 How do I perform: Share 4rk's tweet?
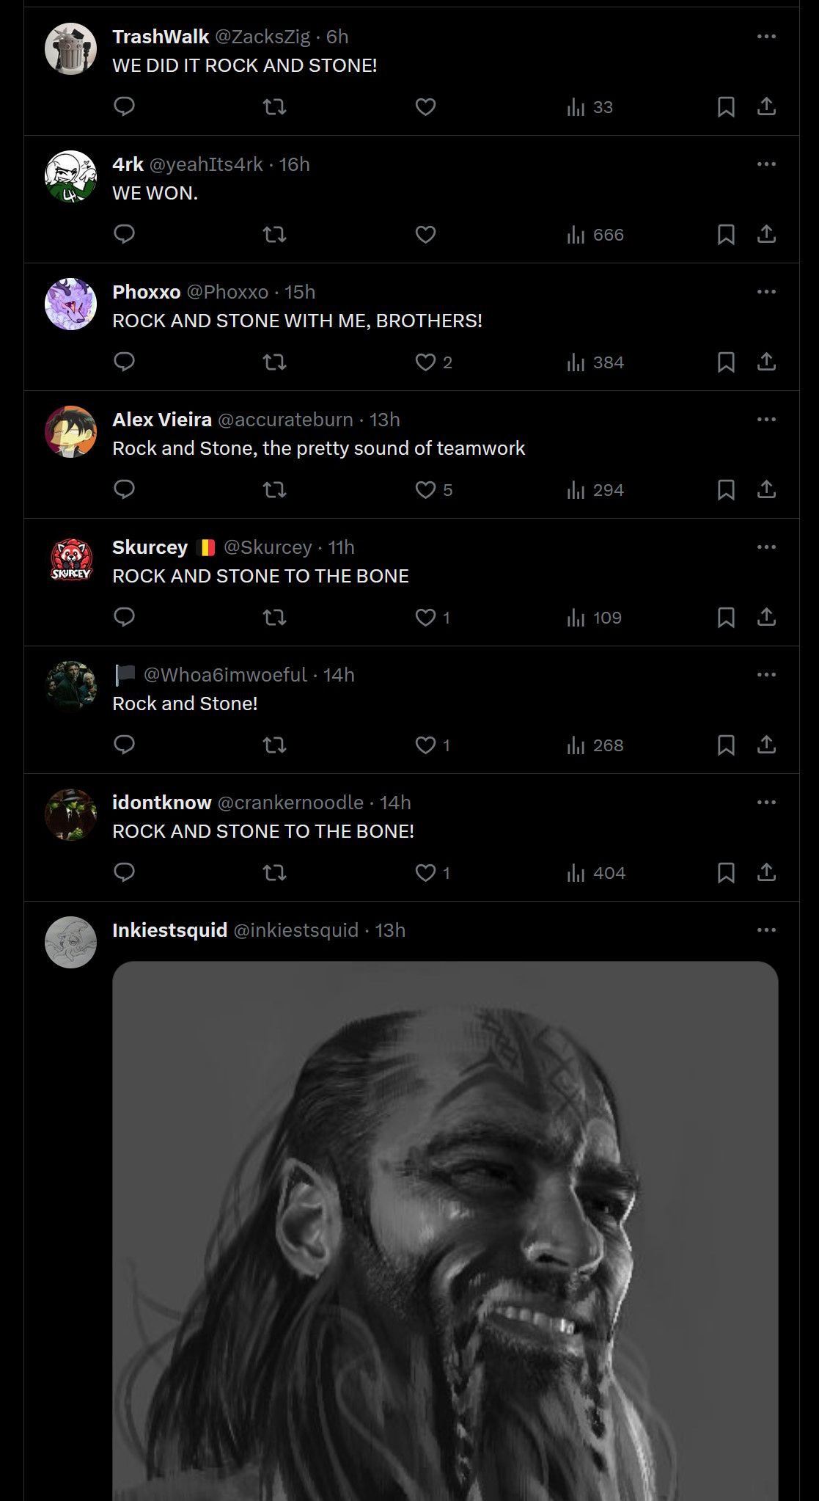(766, 235)
